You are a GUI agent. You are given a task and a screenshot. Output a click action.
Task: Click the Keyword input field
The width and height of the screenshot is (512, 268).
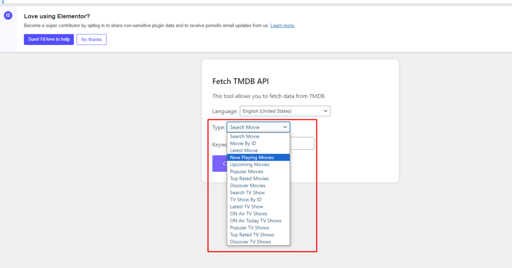(x=302, y=143)
